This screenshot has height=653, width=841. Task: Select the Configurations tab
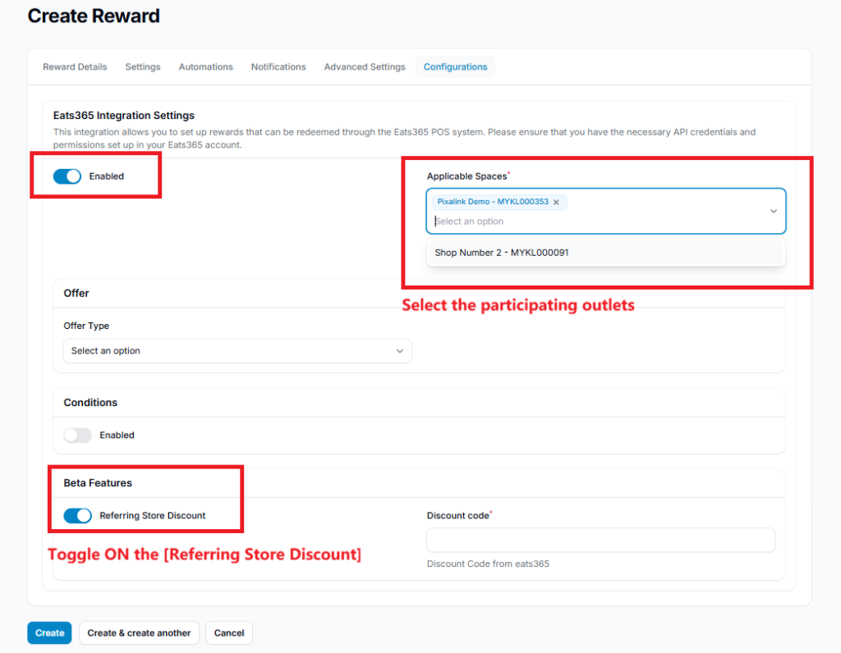click(x=455, y=67)
